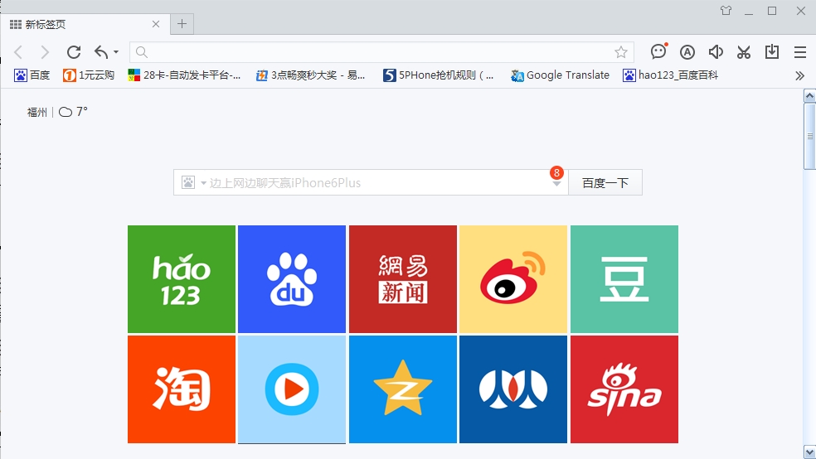Mute sound with the speaker icon
Viewport: 816px width, 459px height.
pyautogui.click(x=716, y=52)
